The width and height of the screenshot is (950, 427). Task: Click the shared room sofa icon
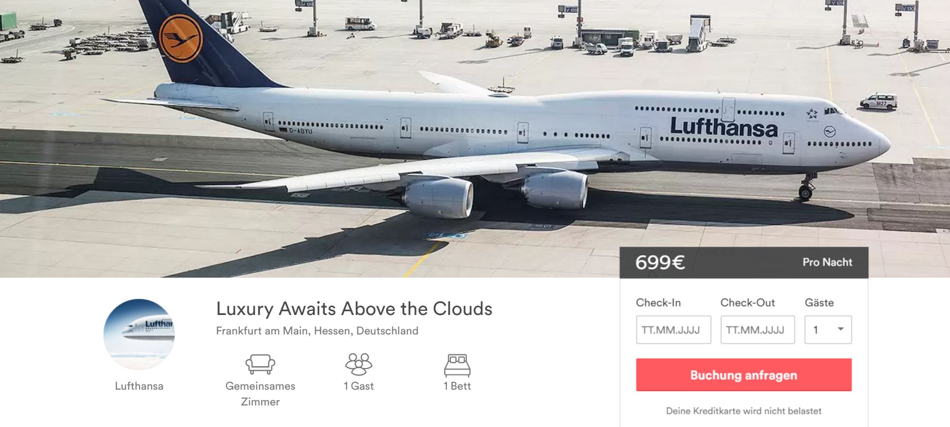point(260,364)
